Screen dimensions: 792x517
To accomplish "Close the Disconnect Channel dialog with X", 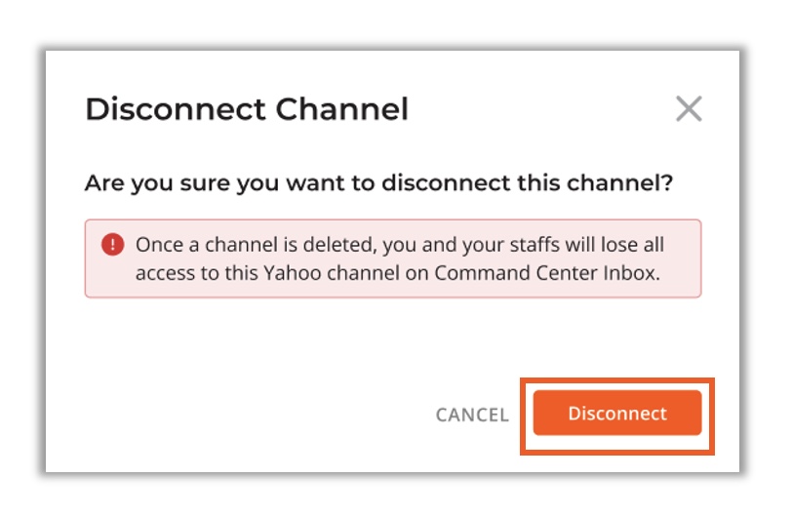I will (x=689, y=108).
